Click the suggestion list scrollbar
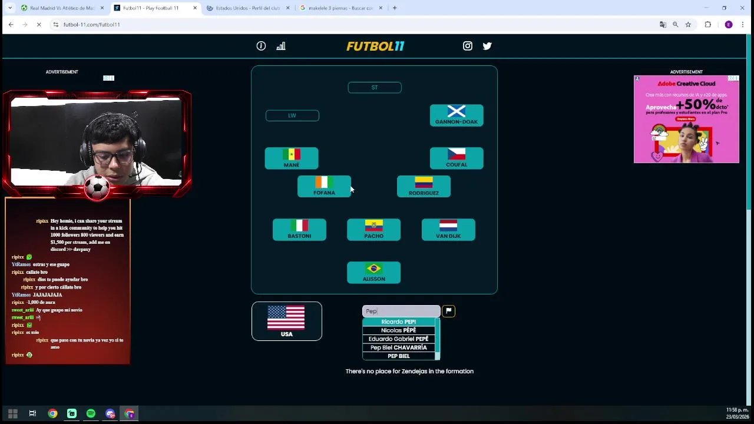Image resolution: width=754 pixels, height=424 pixels. point(437,339)
